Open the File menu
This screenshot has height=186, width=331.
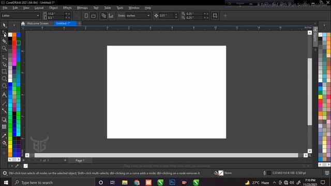point(5,8)
